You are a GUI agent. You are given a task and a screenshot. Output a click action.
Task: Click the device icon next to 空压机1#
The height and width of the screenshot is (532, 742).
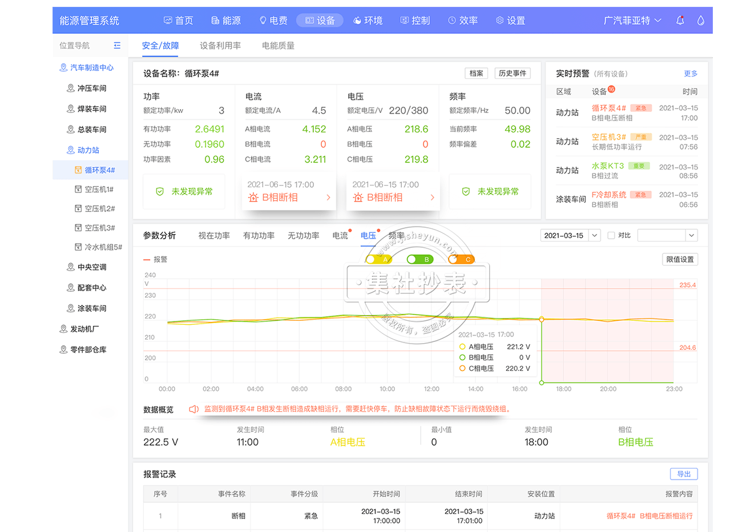pyautogui.click(x=78, y=190)
